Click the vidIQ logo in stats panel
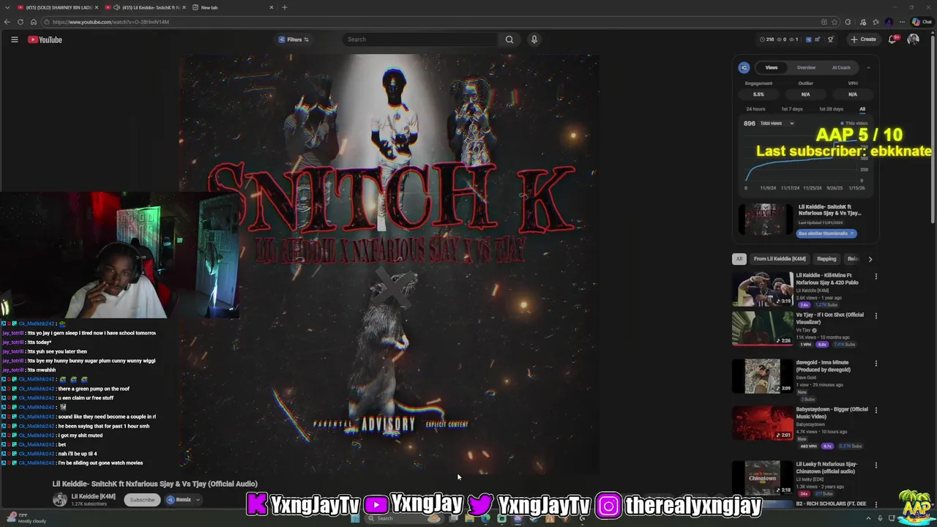 (x=744, y=67)
